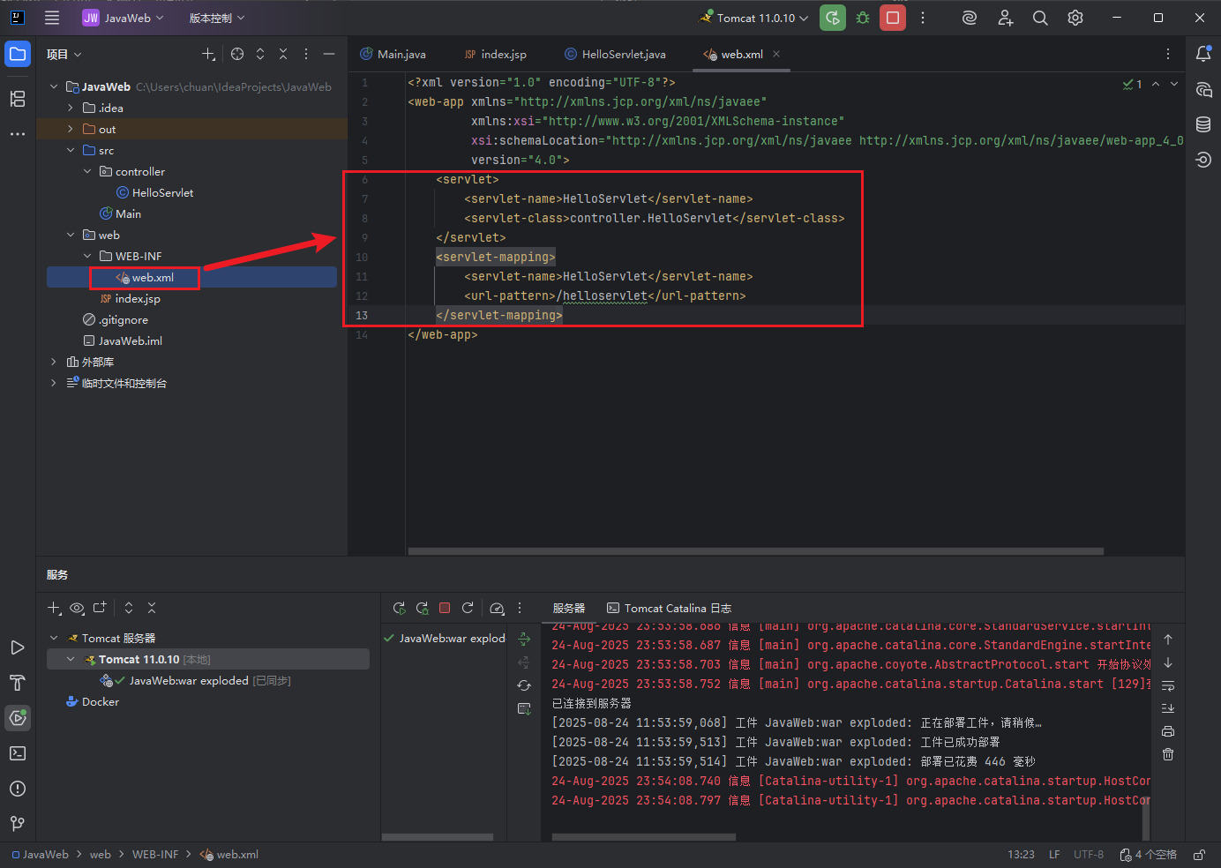This screenshot has height=868, width=1221.
Task: Click the editor horizontal scrollbar
Action: point(756,551)
